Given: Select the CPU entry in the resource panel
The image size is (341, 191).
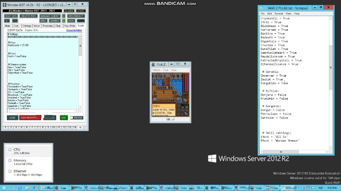Looking at the screenshot, I should (x=29, y=151).
